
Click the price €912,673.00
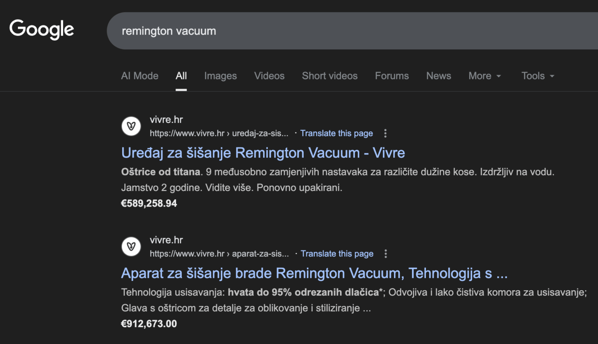(149, 324)
